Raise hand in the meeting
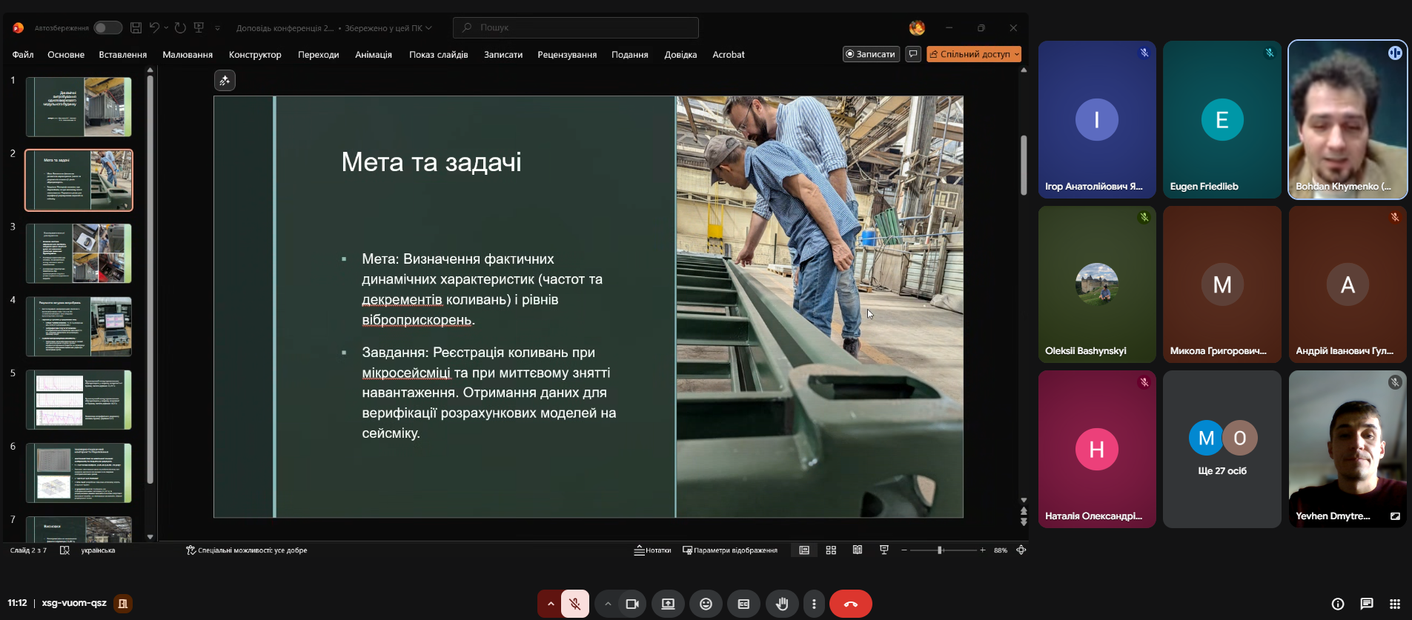Viewport: 1412px width, 620px height. pyautogui.click(x=782, y=604)
